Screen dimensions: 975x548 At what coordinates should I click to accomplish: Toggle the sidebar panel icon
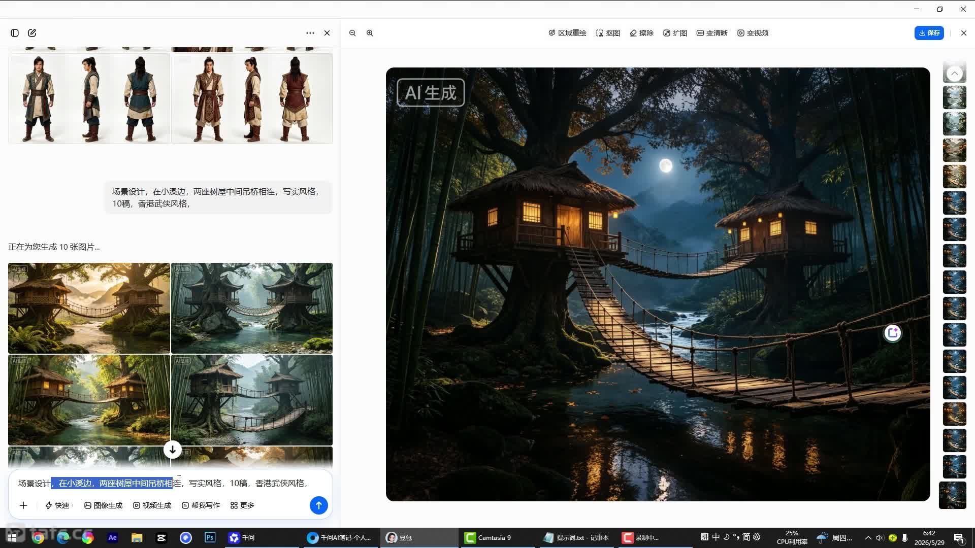[15, 33]
